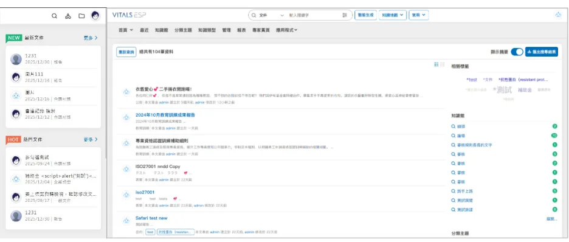Open the lowercase iso27001 result title

tap(145, 192)
